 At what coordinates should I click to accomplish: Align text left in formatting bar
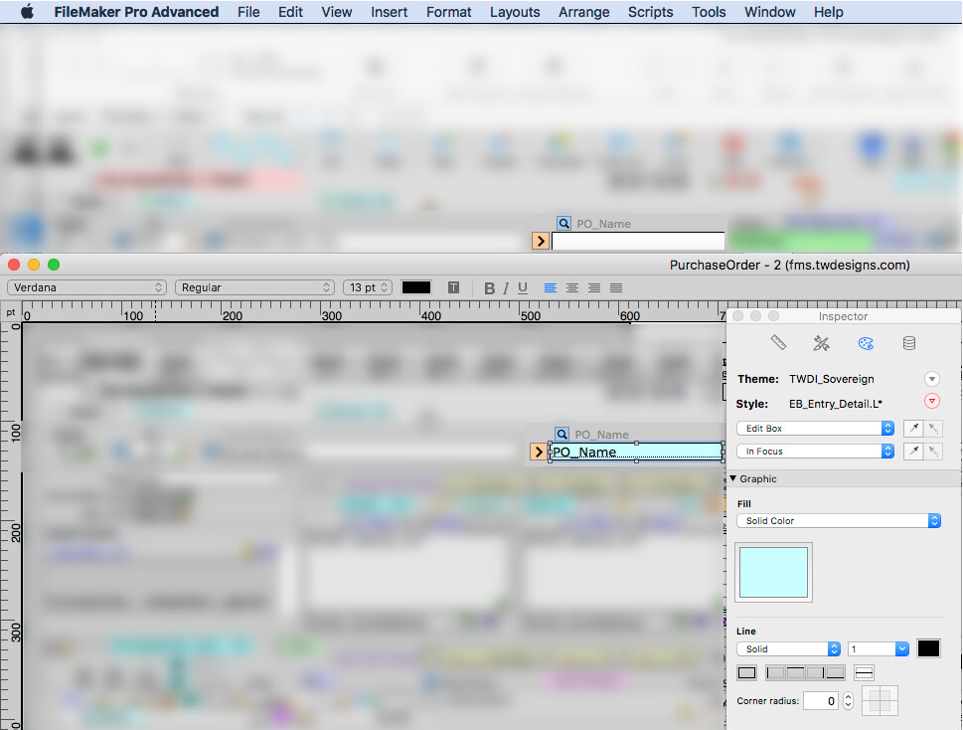point(551,287)
